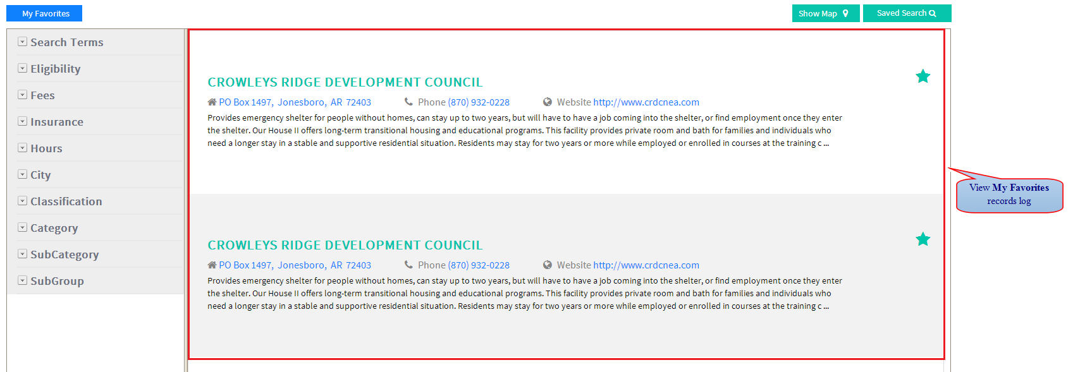Expand the Category filter arrow
This screenshot has height=372, width=1073.
point(22,227)
